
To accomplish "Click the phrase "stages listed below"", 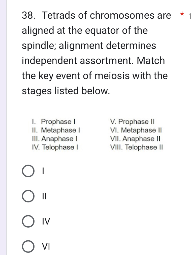I will 66,91.
